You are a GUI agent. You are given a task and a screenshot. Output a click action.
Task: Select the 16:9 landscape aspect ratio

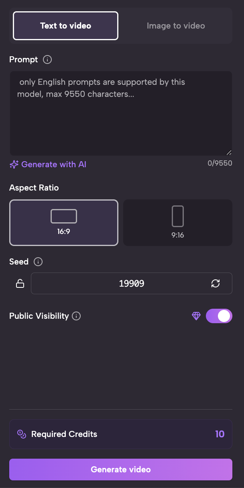[64, 222]
